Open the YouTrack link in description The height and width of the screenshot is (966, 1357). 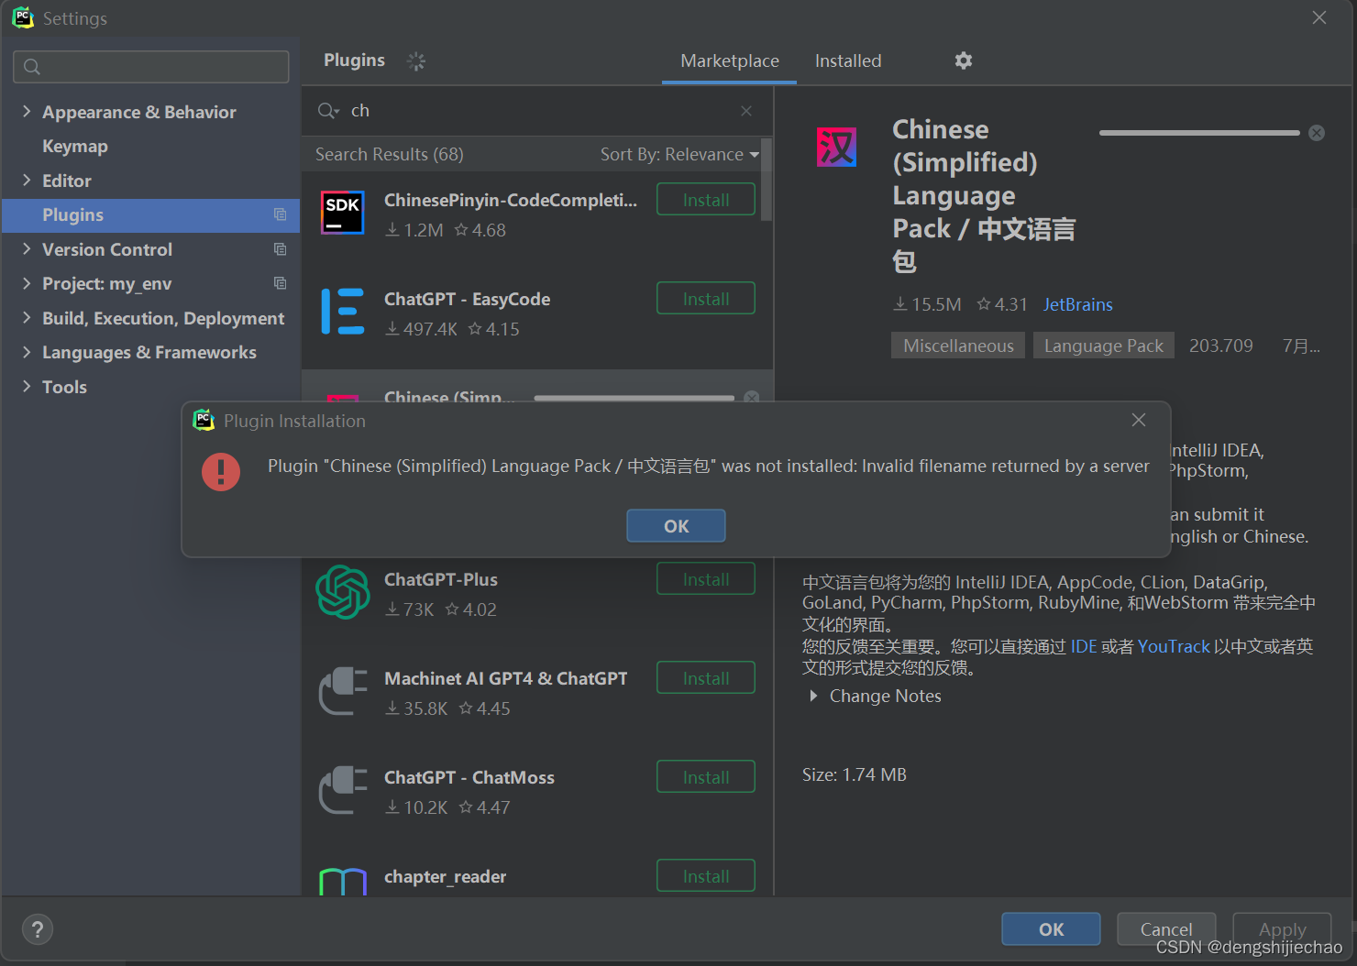(x=1174, y=646)
